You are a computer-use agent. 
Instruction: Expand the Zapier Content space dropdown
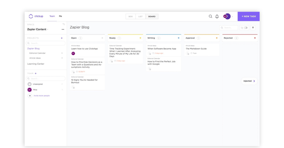tap(48, 30)
